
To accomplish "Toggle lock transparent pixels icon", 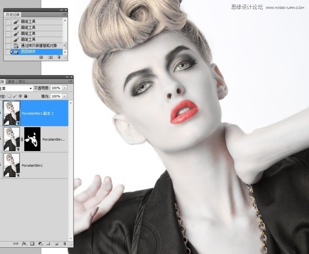I will pos(9,96).
